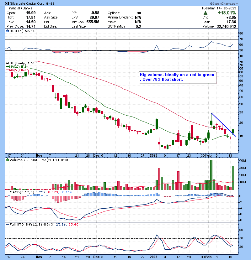Click the Mkt Cap value 555.5M
This screenshot has width=251, height=260.
pos(93,22)
